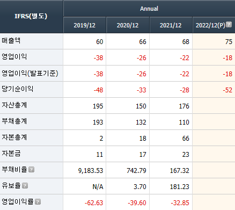235x210 pixels.
Task: Open help icon next to 영업이익률
Action: (x=38, y=202)
